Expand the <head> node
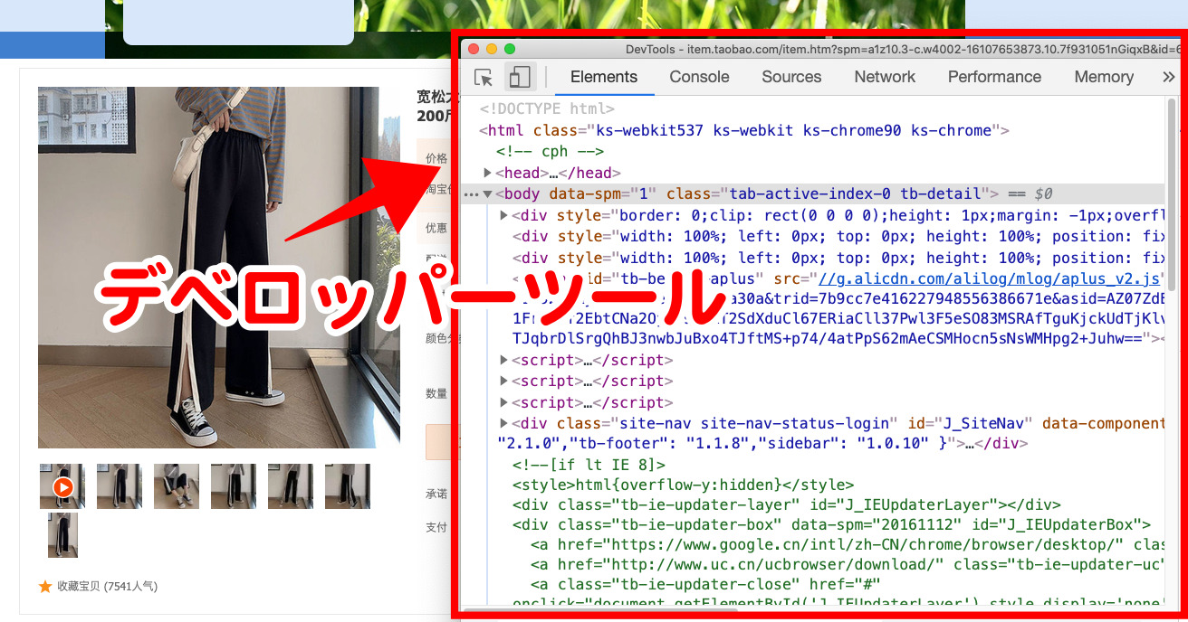This screenshot has height=622, width=1188. 488,173
